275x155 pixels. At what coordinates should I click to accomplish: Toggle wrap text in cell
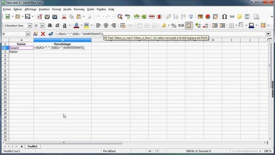coord(123,25)
